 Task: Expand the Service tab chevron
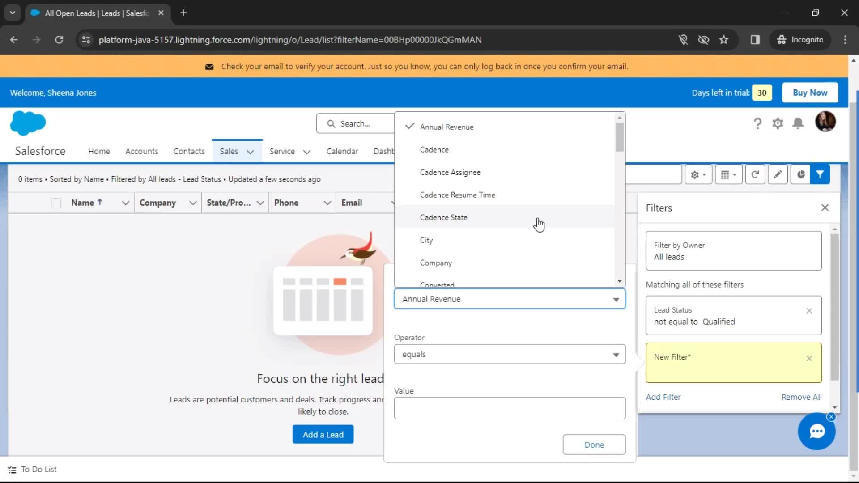pyautogui.click(x=307, y=152)
